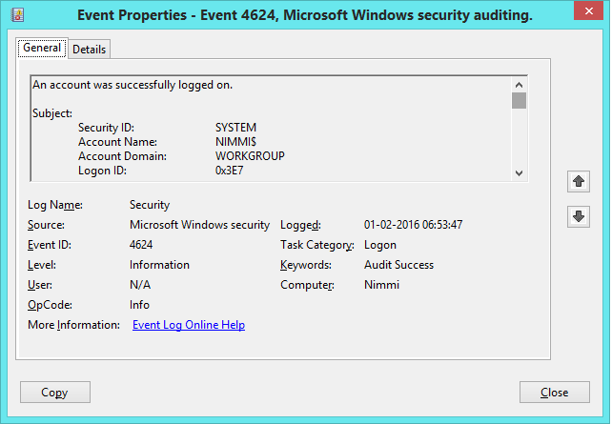
Task: Click the Logon ID: label in description
Action: [x=102, y=171]
